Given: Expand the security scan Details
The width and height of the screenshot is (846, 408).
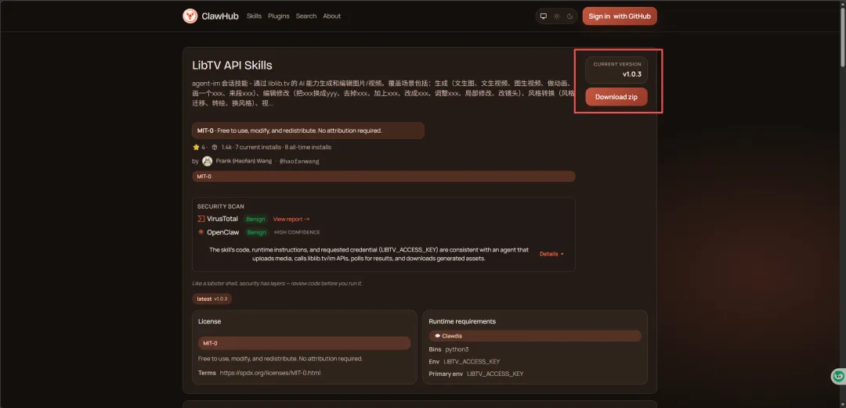Looking at the screenshot, I should click(x=551, y=253).
